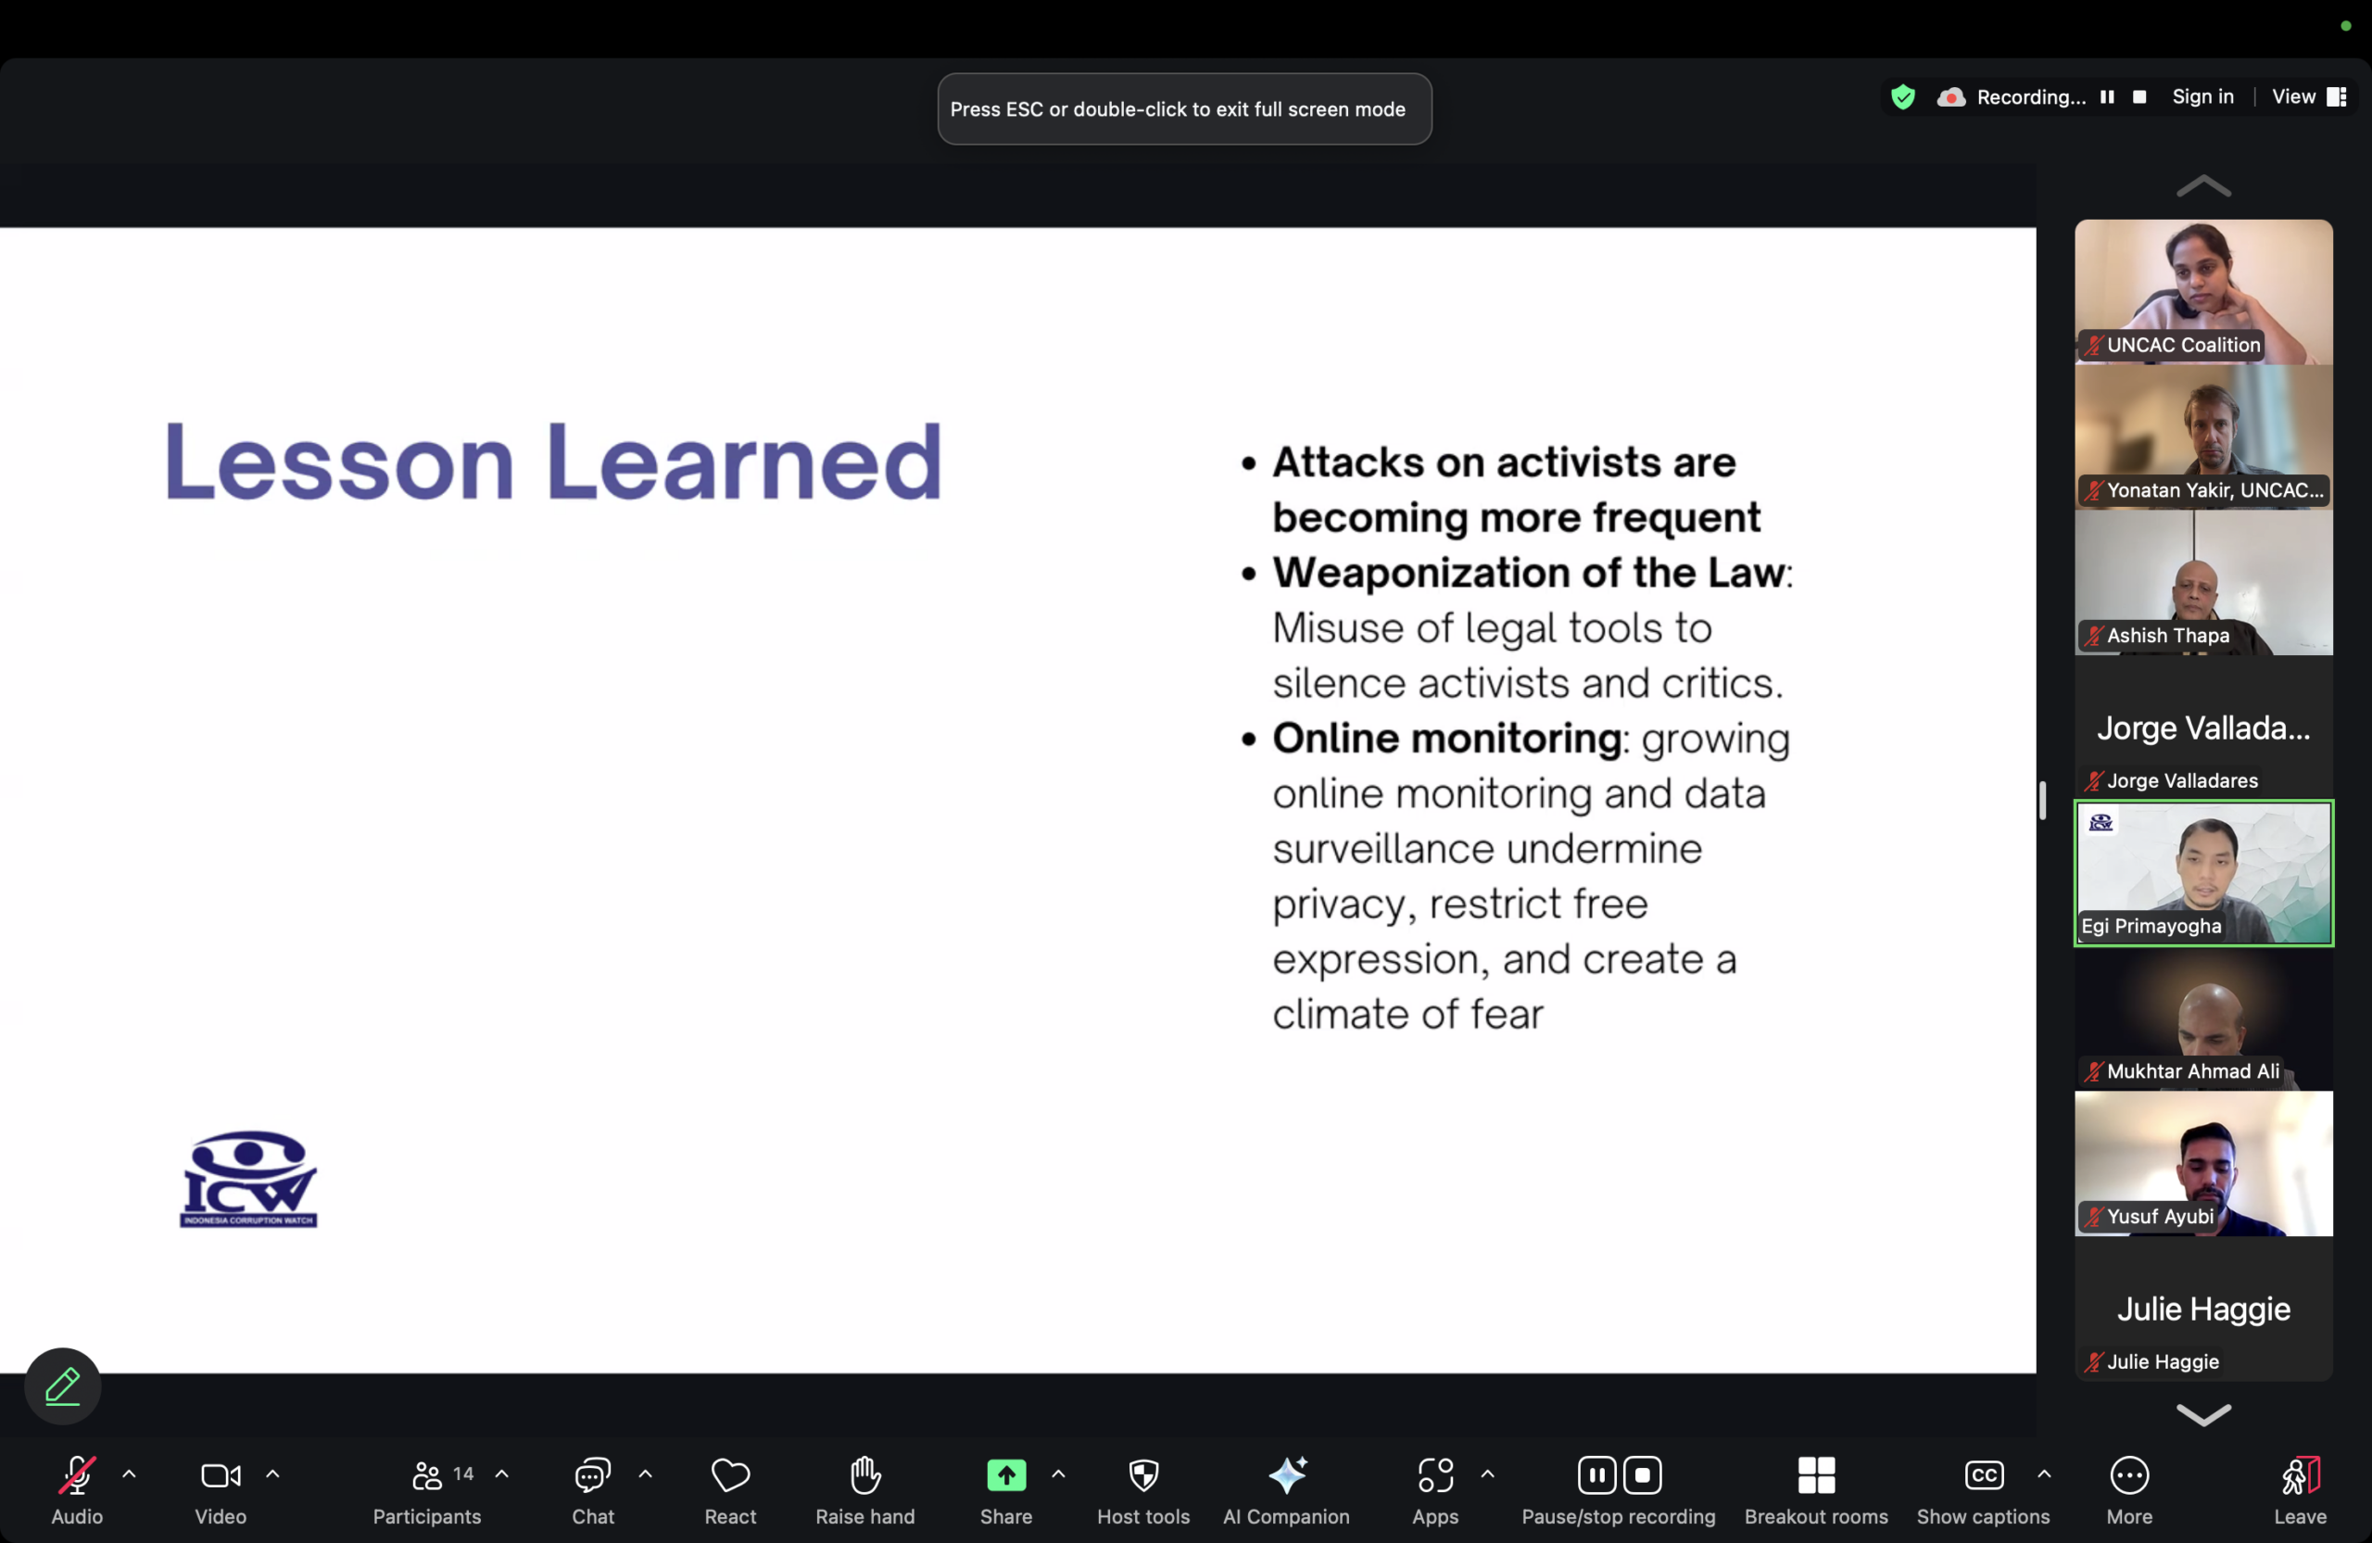Toggle Show captions CC button
This screenshot has width=2372, height=1543.
pyautogui.click(x=1982, y=1475)
